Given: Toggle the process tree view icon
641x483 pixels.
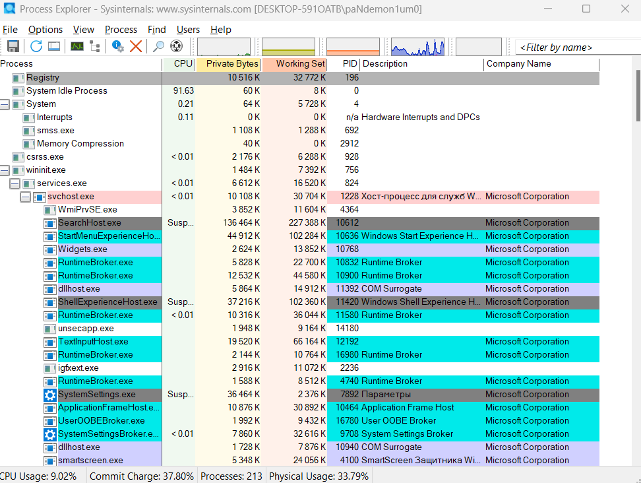Looking at the screenshot, I should [95, 46].
